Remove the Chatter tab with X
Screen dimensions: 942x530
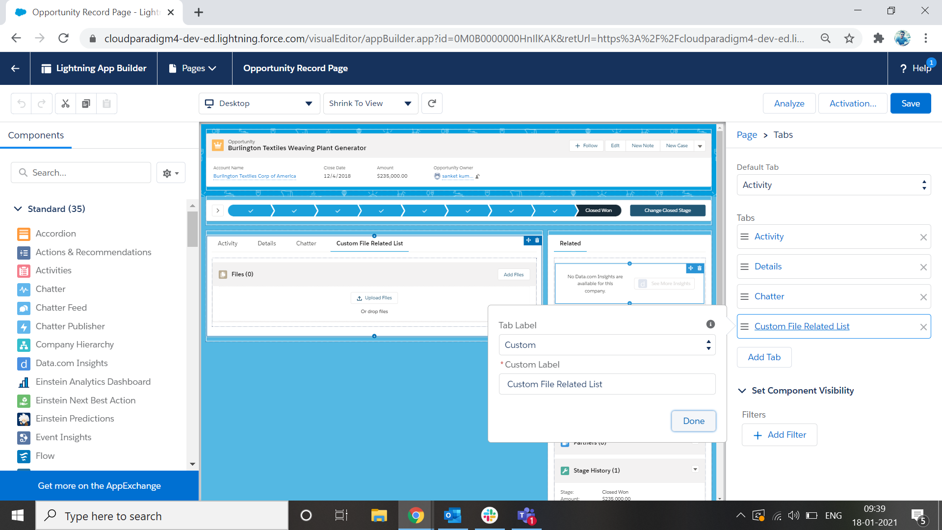point(924,296)
